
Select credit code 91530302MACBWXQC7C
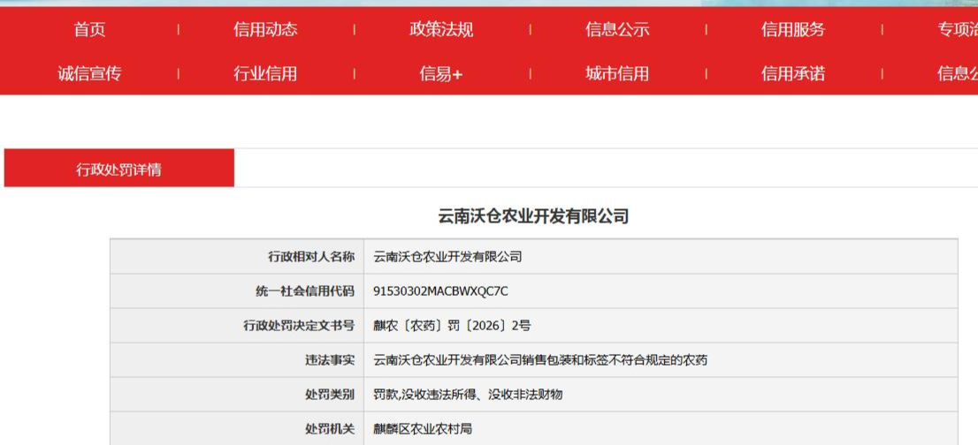tap(441, 290)
